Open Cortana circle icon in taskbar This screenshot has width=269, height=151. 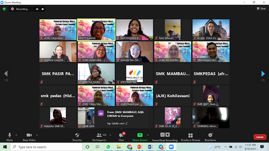coord(87,147)
